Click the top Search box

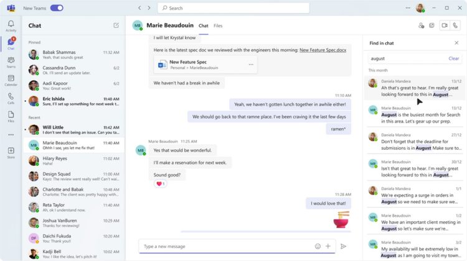pyautogui.click(x=233, y=8)
